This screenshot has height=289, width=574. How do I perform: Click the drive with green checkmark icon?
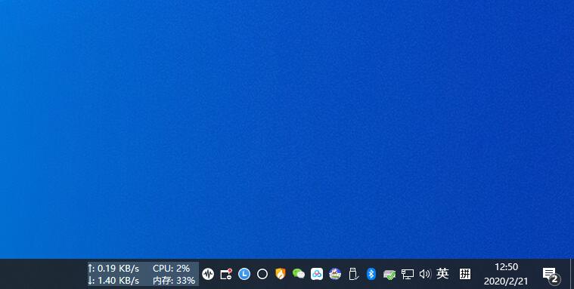coord(389,275)
